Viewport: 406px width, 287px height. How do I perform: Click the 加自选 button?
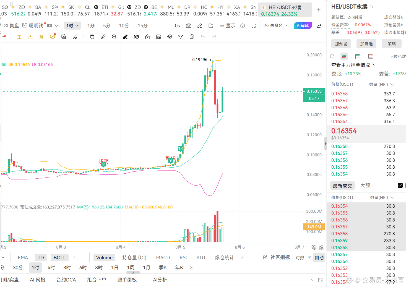click(366, 44)
